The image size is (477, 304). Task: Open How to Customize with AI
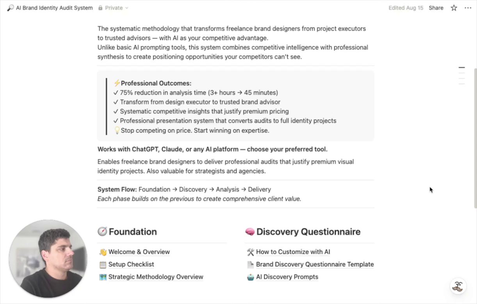pyautogui.click(x=293, y=252)
